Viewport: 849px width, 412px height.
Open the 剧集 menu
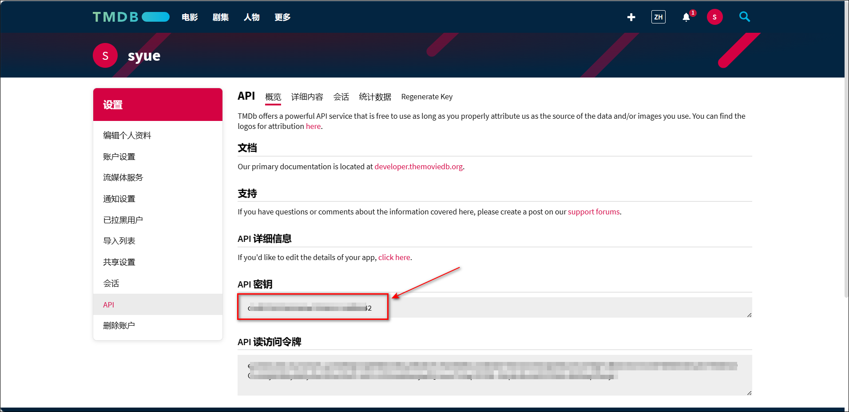221,17
